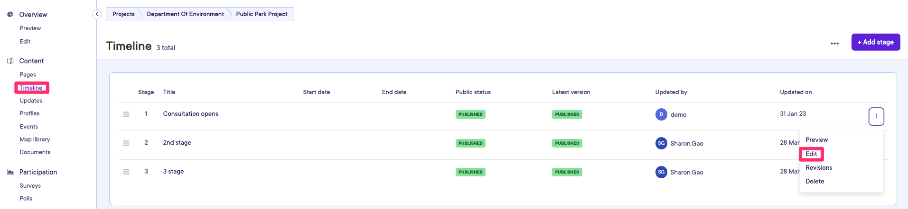908x209 pixels.
Task: Click the drag handle for 2nd stage
Action: (x=126, y=143)
